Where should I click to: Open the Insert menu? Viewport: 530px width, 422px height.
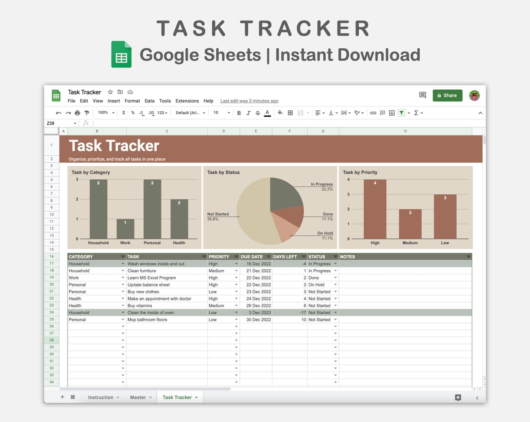coord(114,101)
